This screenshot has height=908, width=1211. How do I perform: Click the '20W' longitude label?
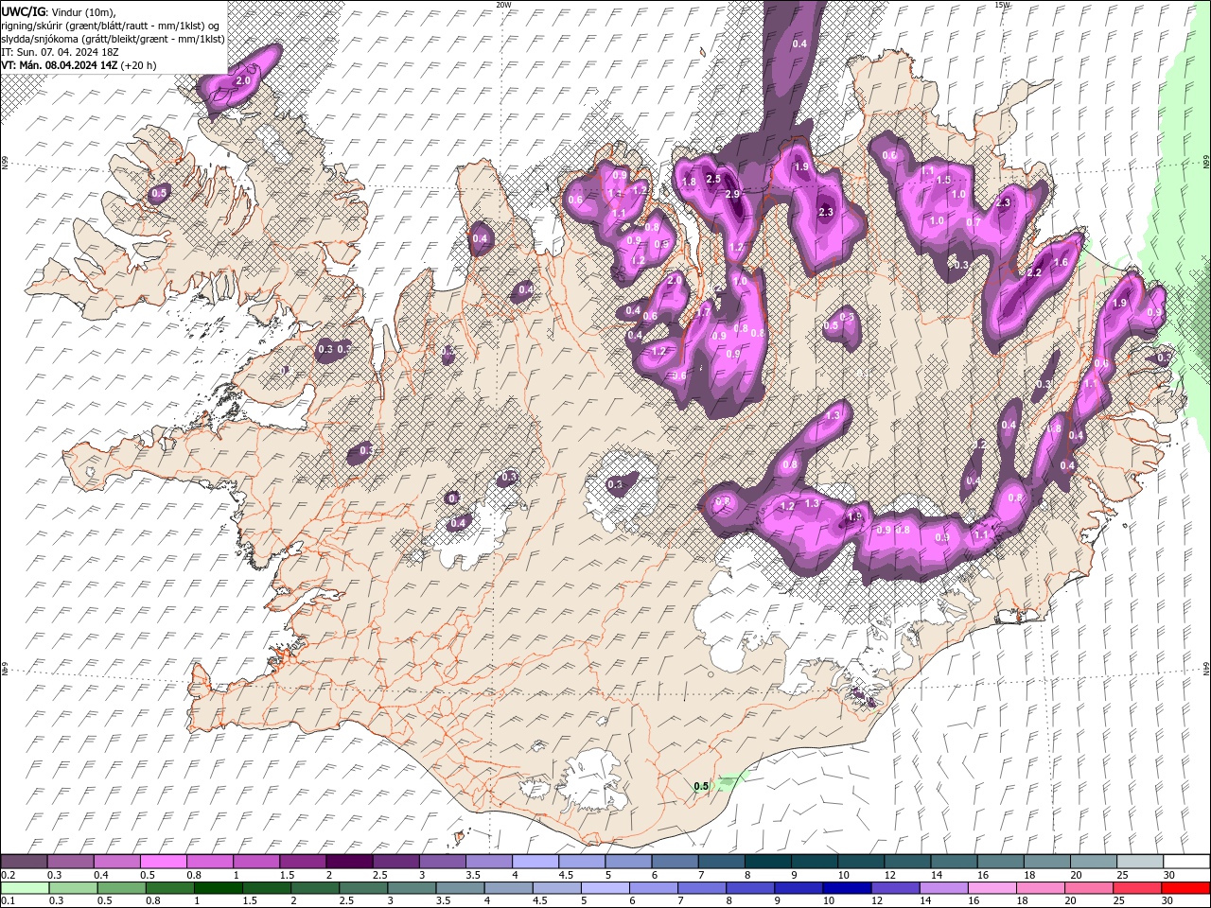[503, 5]
